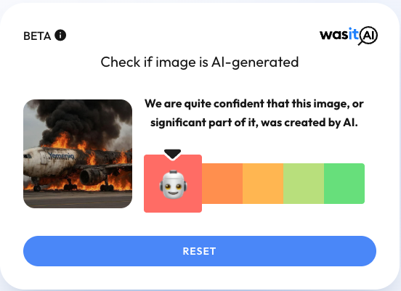
Task: Click the jet engine in the photo
Action: click(x=93, y=176)
